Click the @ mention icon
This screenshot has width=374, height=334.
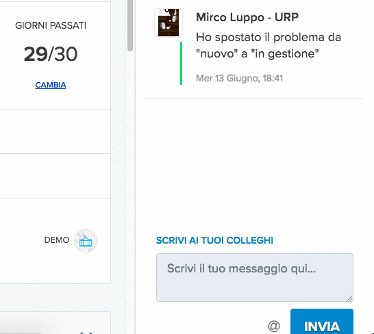274,326
